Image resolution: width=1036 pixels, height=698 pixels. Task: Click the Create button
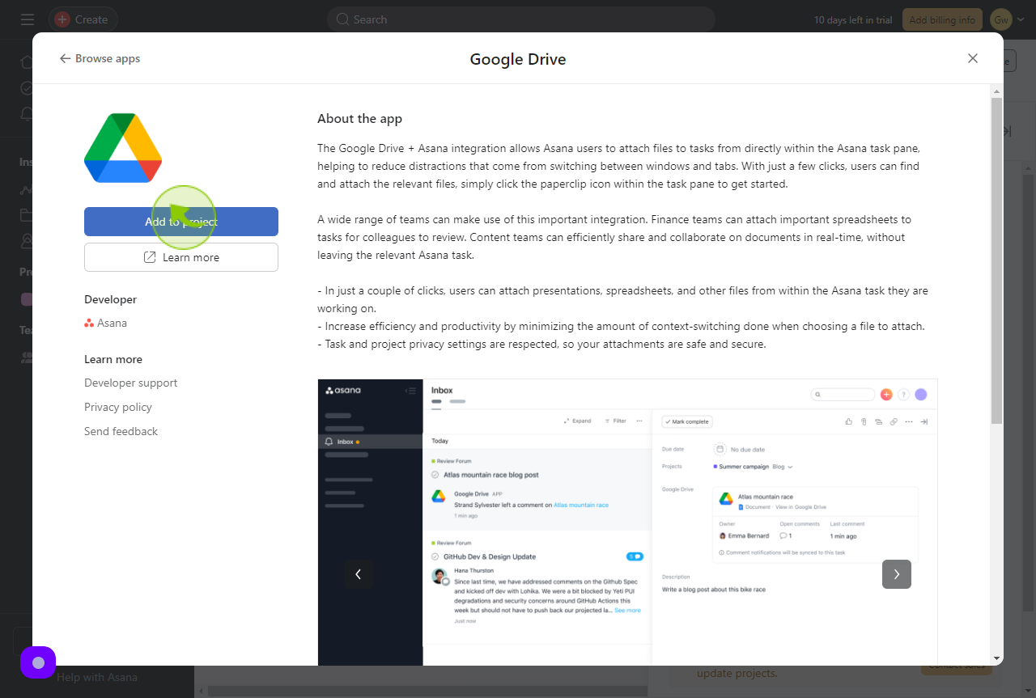point(83,19)
